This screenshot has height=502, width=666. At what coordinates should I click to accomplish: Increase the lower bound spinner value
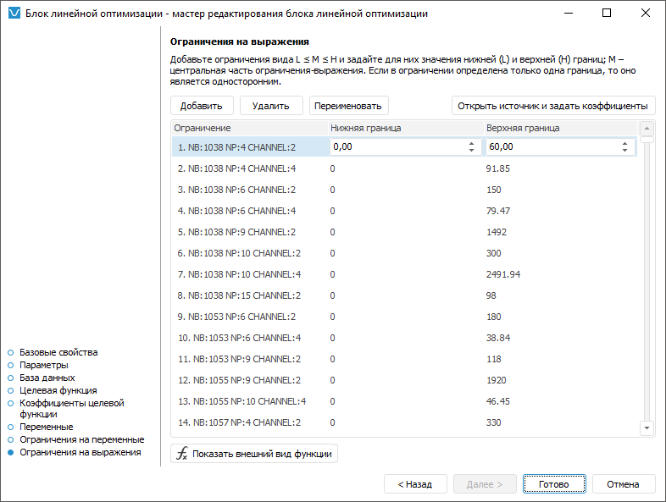click(x=471, y=143)
